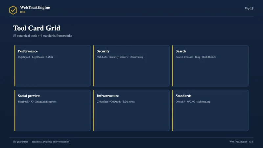Open the Social preview card title
The image size is (263, 148).
[x=29, y=96]
